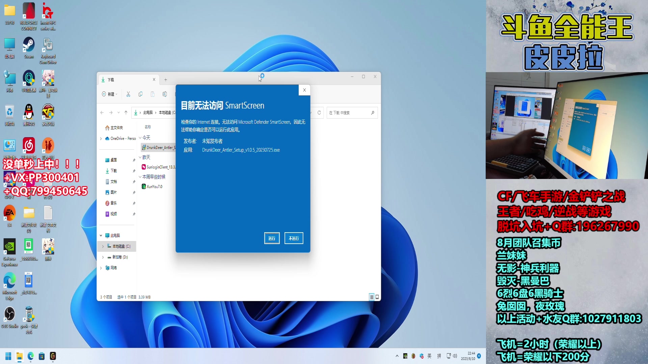Close the SmartScreen dialog with X
The image size is (648, 364).
click(304, 90)
